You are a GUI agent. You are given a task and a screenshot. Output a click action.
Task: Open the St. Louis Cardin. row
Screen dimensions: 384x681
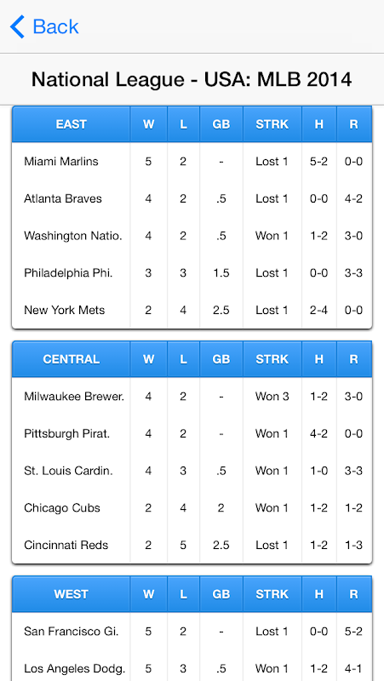(x=192, y=471)
